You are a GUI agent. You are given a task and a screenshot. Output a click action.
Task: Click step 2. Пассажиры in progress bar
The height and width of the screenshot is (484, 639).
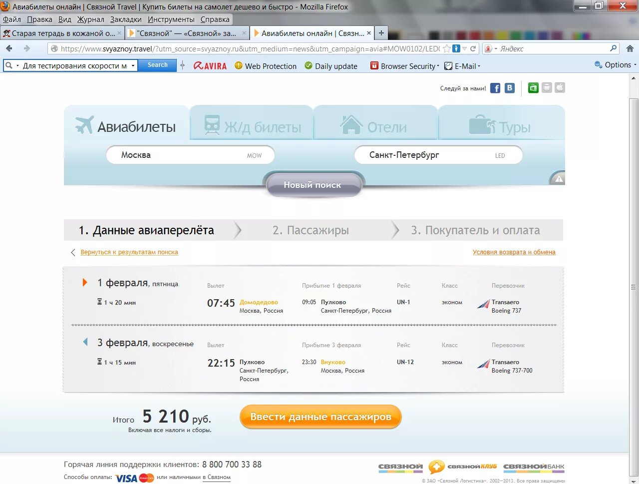[311, 230]
